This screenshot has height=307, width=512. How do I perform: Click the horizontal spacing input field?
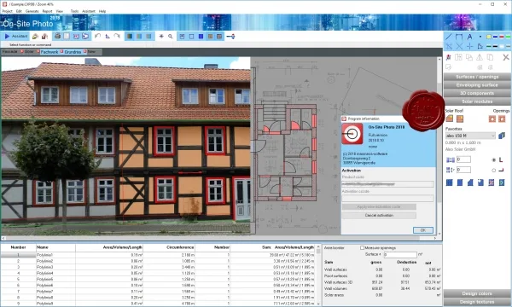click(463, 159)
